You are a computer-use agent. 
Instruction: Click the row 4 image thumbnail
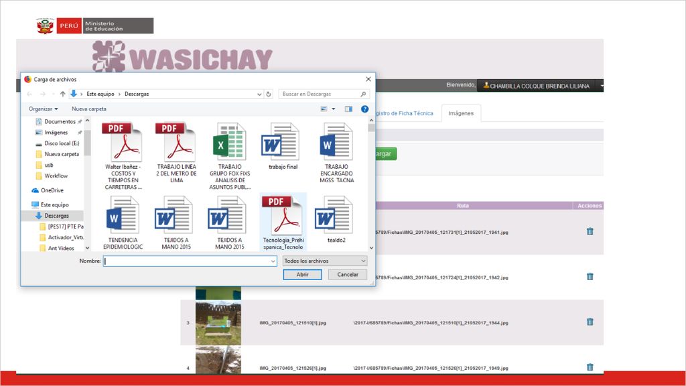(218, 360)
